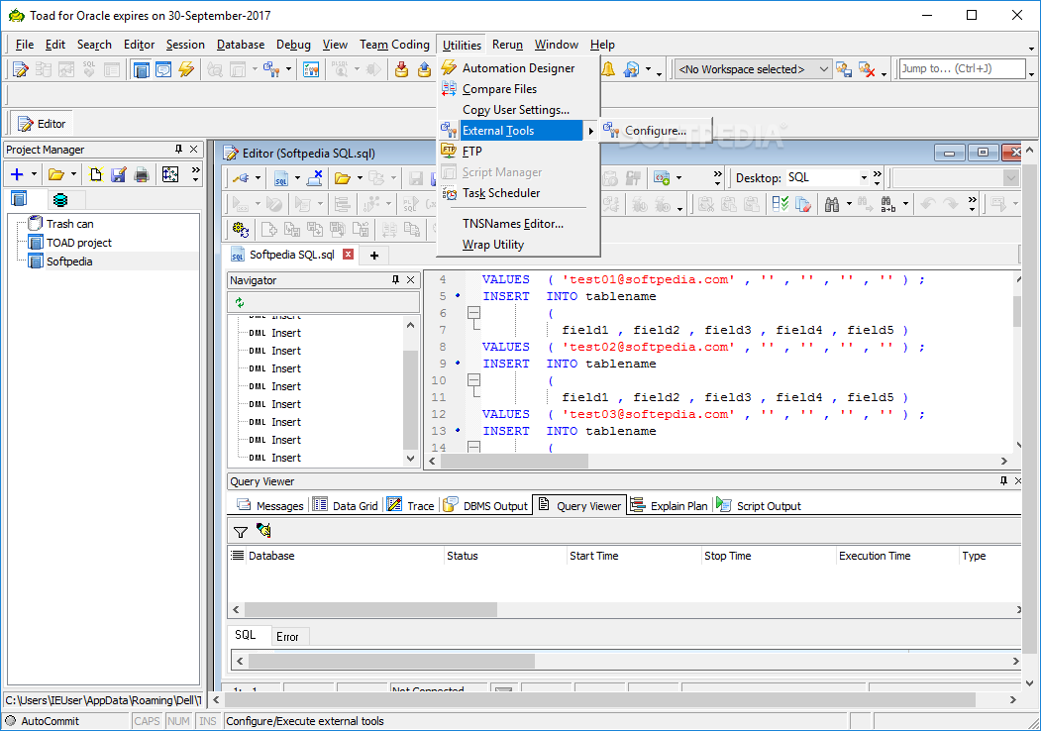Image resolution: width=1041 pixels, height=731 pixels.
Task: Select Automation Designer from Utilities menu
Action: [518, 68]
